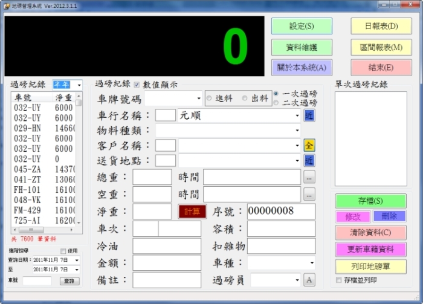Image resolution: width=423 pixels, height=304 pixels.
Task: Click the blue 近 icon beside 車行名稱
Action: coord(309,115)
